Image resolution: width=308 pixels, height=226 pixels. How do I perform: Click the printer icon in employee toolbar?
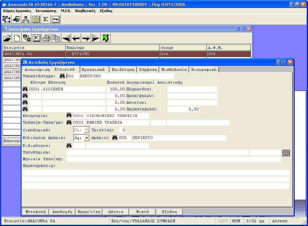(x=46, y=38)
